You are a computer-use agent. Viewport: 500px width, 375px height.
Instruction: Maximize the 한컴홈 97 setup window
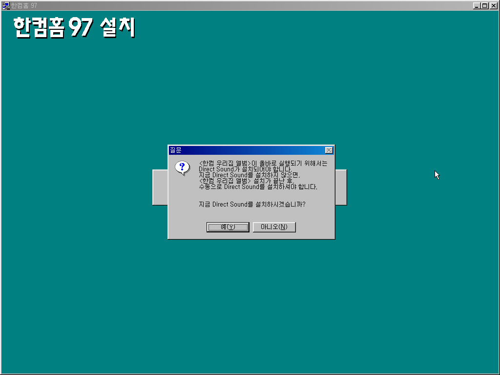pos(485,6)
